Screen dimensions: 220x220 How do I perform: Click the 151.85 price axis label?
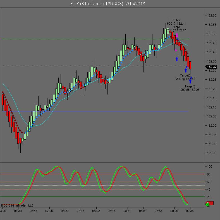tap(212, 153)
